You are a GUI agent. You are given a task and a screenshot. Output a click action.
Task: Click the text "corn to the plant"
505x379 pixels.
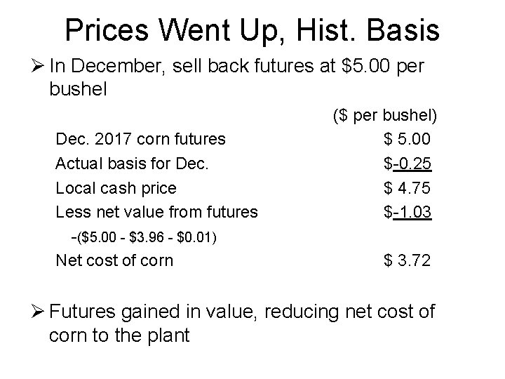(x=119, y=335)
